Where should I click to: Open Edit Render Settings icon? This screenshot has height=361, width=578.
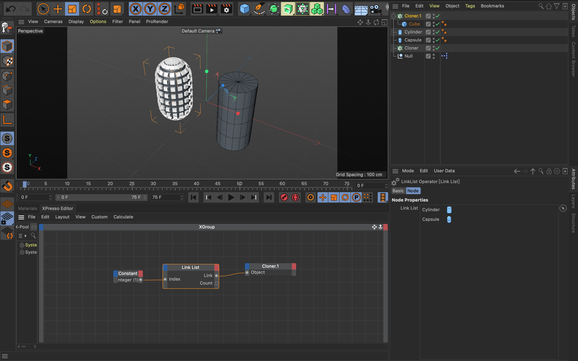pyautogui.click(x=226, y=9)
